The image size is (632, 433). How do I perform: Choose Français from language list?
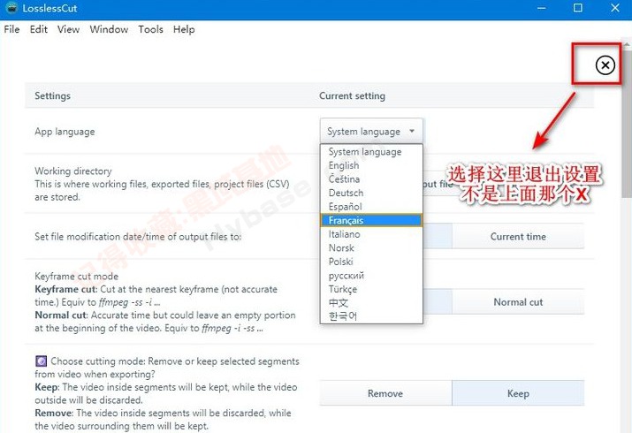[x=371, y=220]
